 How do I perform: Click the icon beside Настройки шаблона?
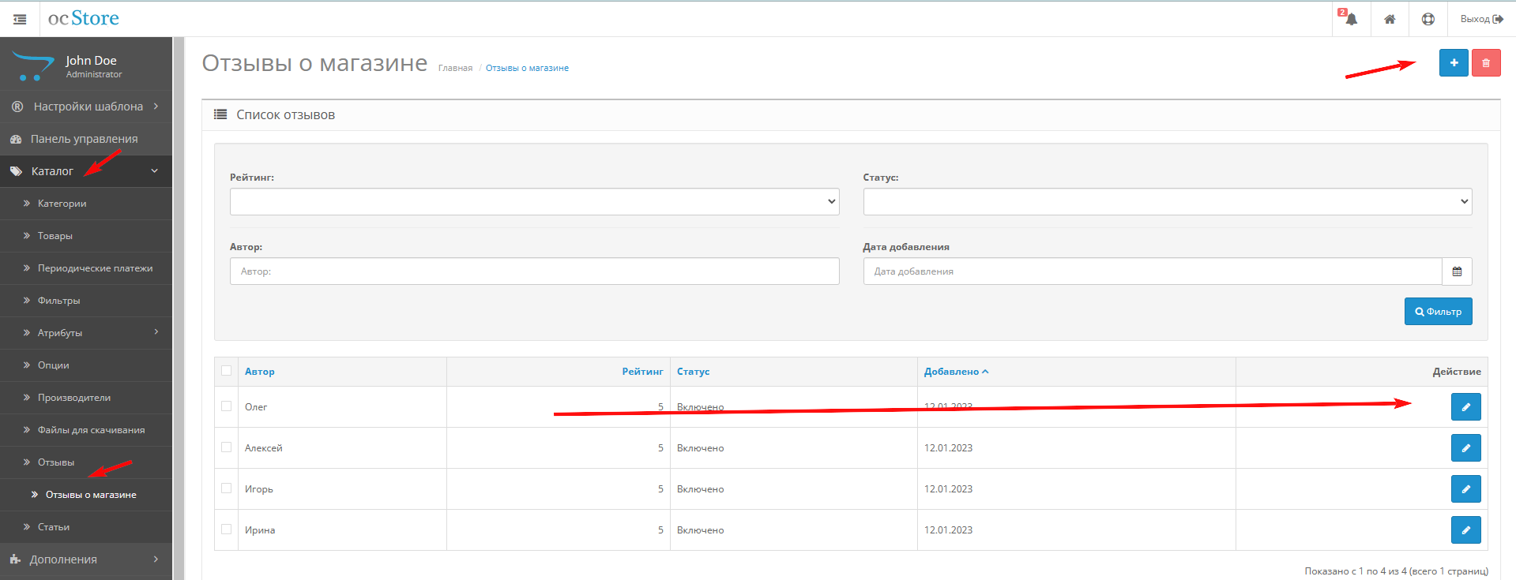17,107
